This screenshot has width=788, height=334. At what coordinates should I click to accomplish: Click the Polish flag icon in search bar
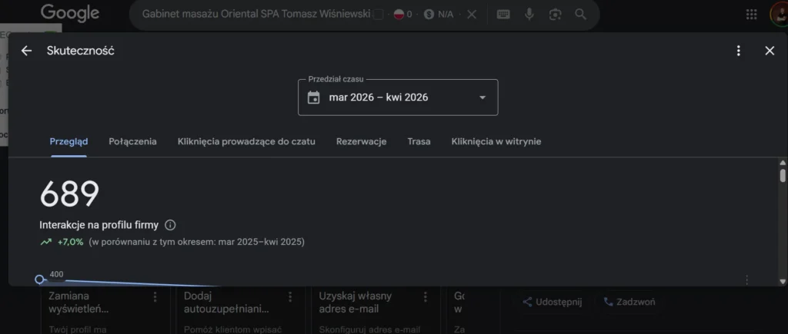399,15
